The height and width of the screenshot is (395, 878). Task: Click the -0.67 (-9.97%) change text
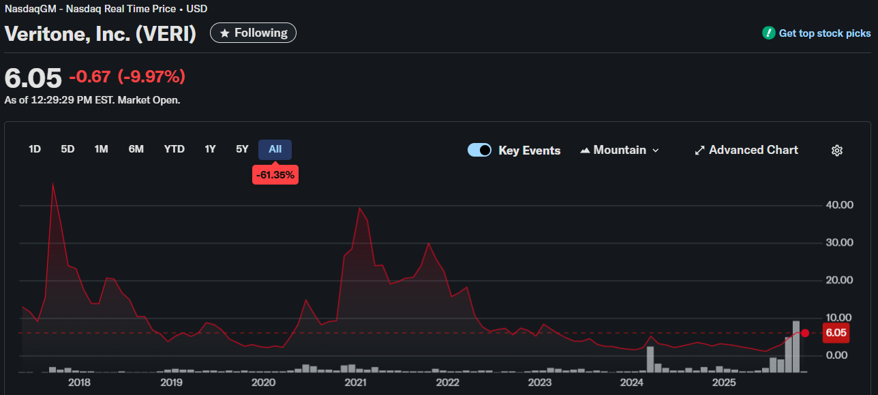click(x=127, y=77)
